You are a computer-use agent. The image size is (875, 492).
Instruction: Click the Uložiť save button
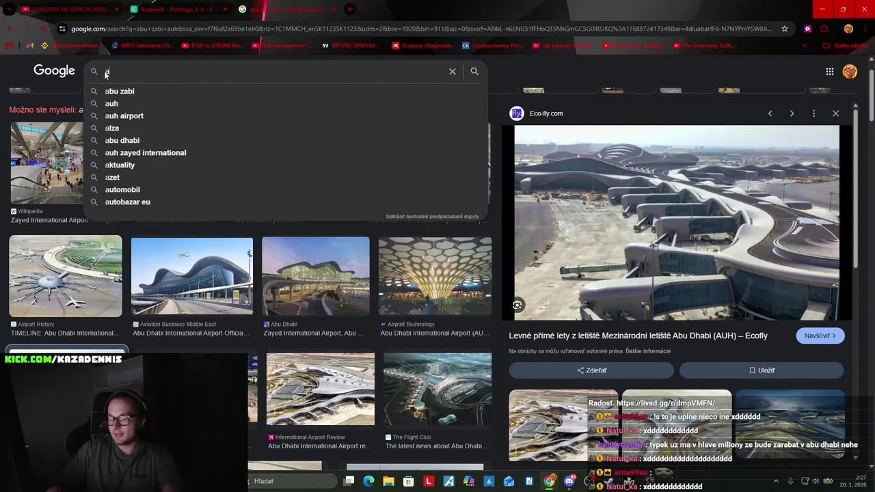pyautogui.click(x=762, y=370)
